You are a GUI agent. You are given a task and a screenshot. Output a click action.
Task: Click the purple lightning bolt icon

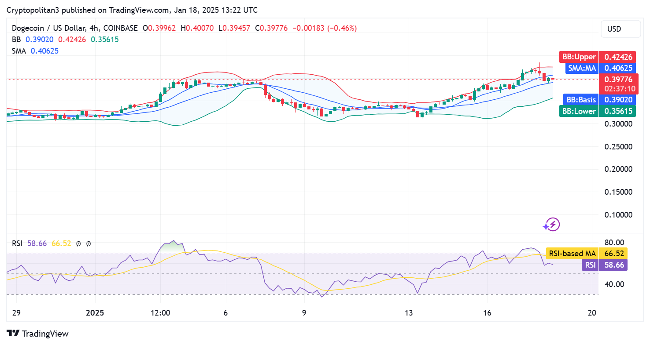click(x=551, y=225)
